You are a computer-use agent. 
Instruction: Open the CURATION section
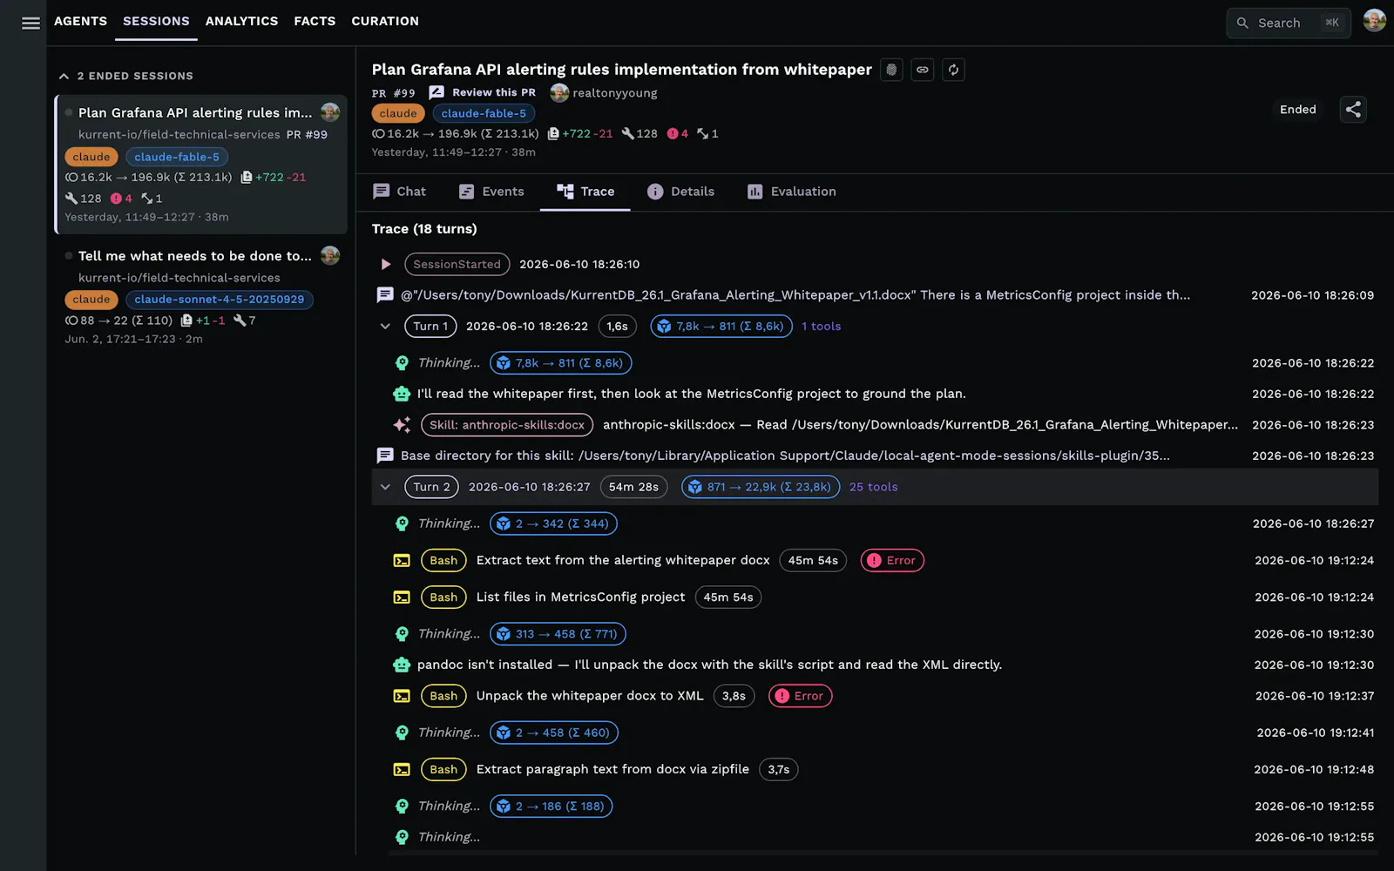[x=385, y=21]
